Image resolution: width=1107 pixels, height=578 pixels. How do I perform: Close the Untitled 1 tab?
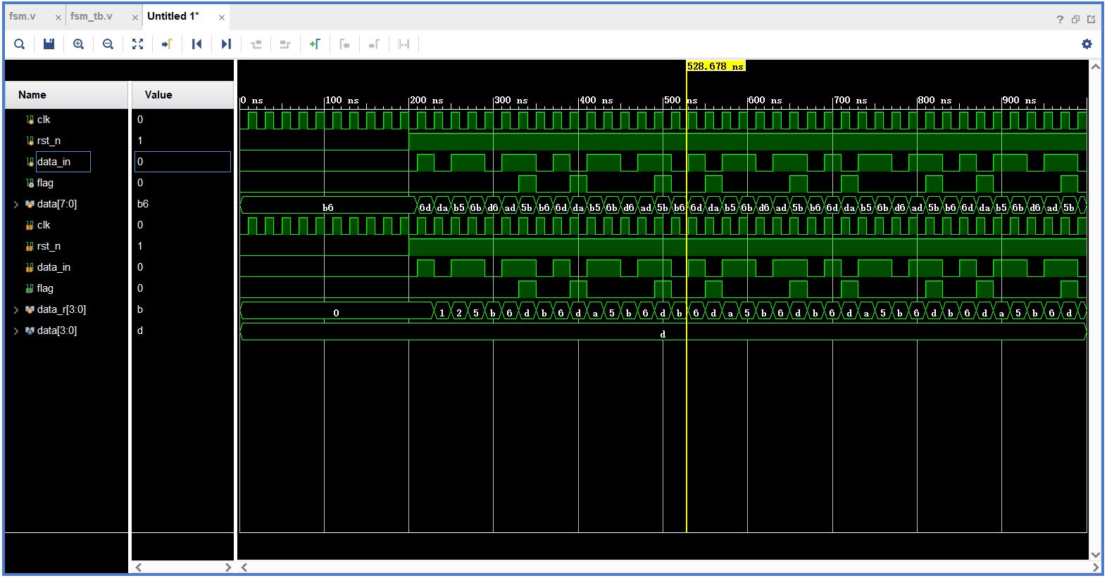coord(222,17)
